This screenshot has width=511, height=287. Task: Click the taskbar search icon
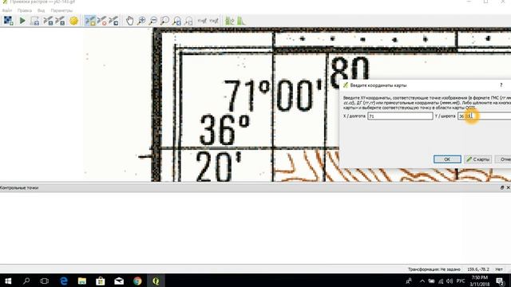click(x=26, y=281)
